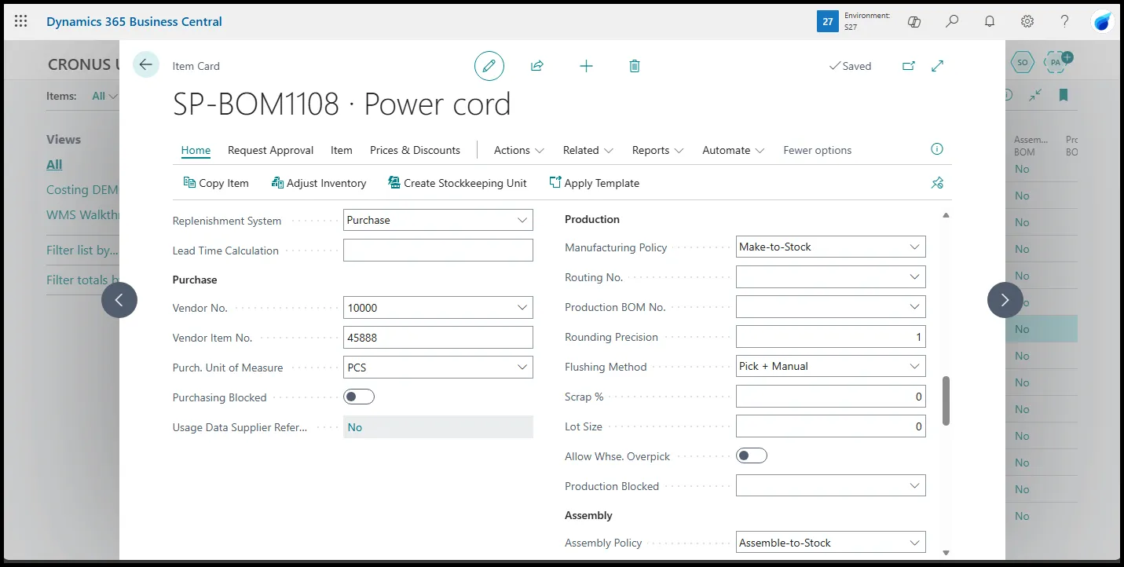Open the app launcher waffle menu
1124x567 pixels.
(x=21, y=21)
